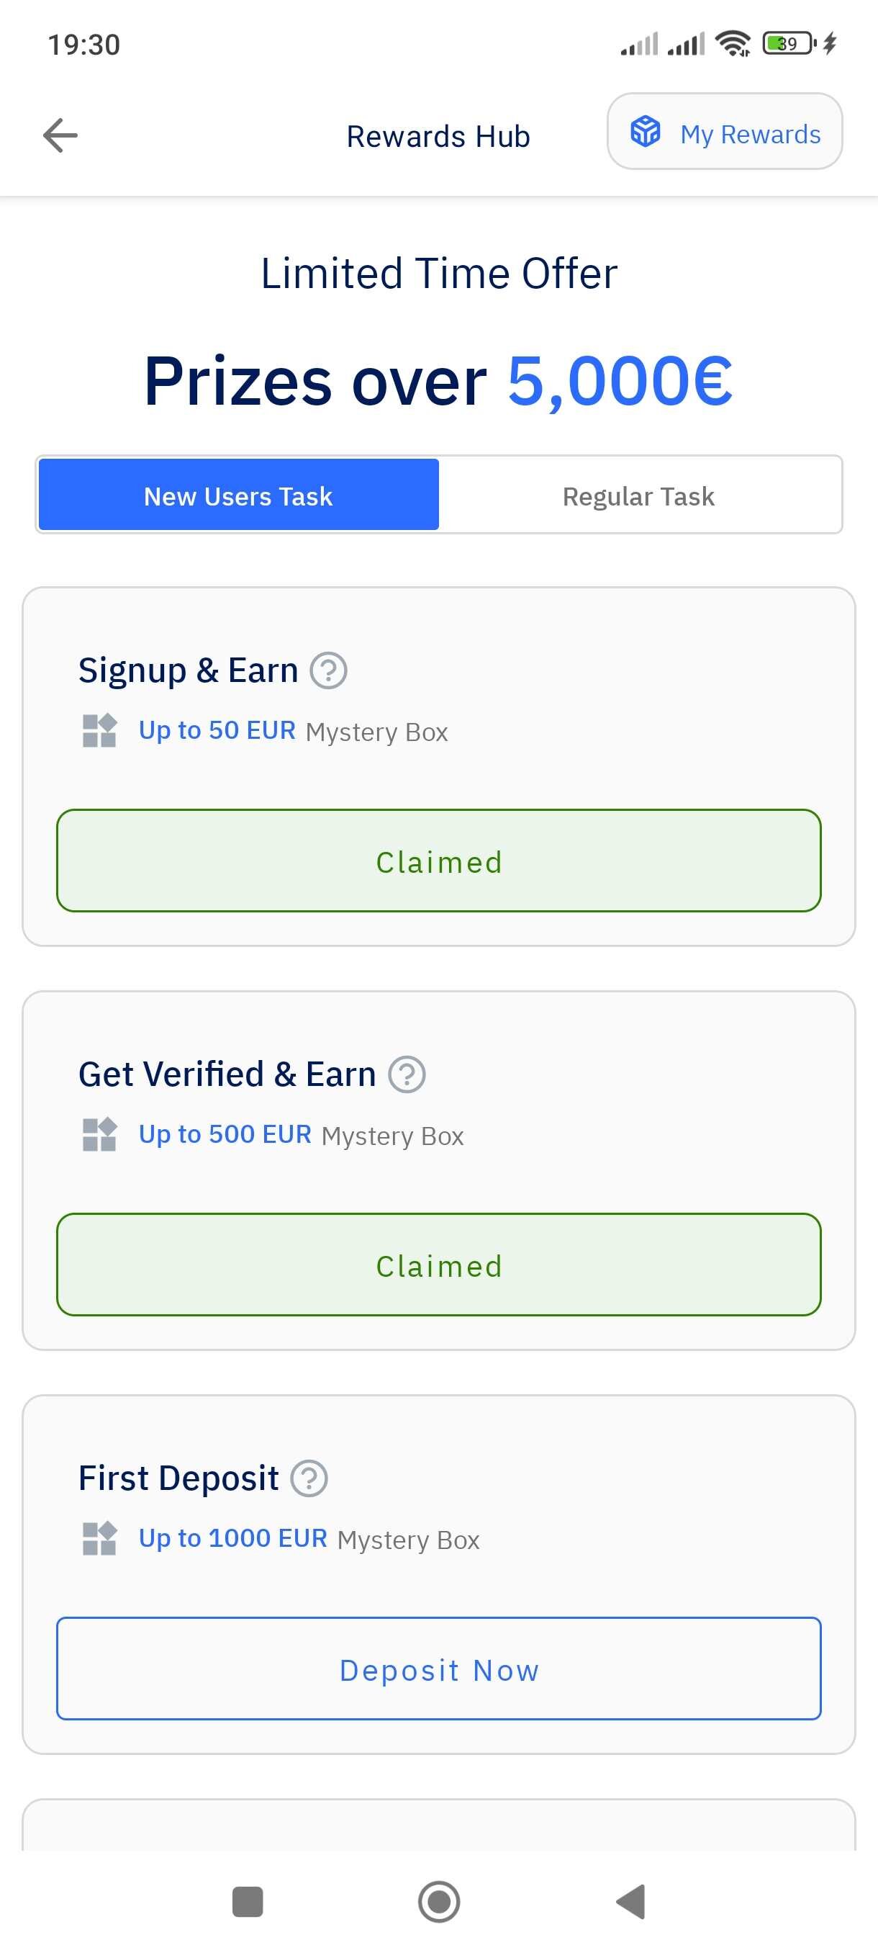878x1953 pixels.
Task: Tap mystery box icon under Get Verified & Earn
Action: 99,1135
